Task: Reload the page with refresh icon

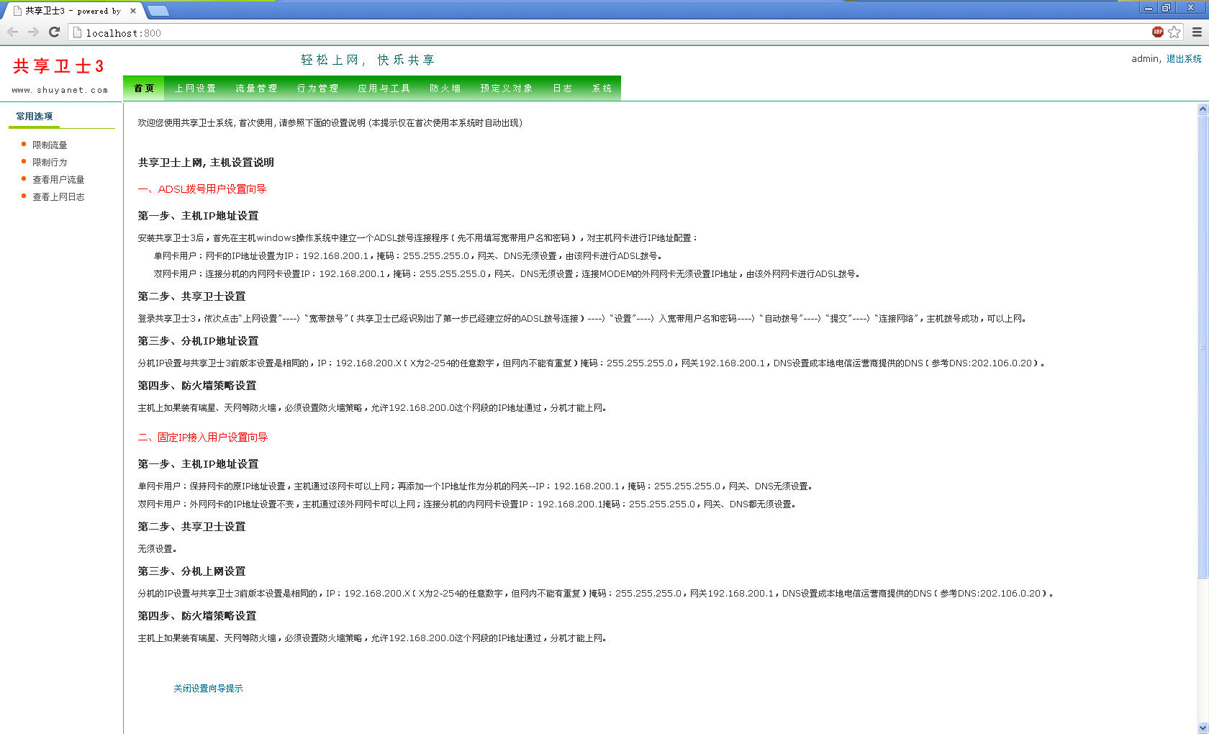Action: point(54,32)
